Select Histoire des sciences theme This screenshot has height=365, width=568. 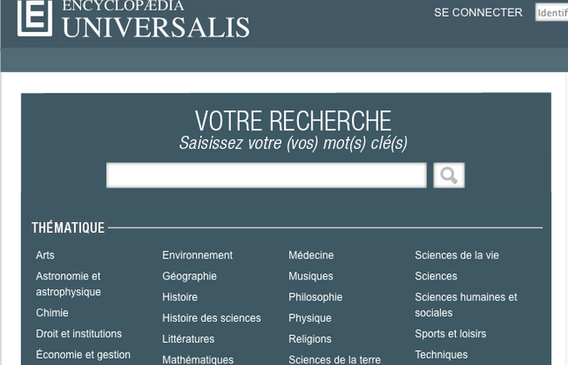(x=212, y=318)
